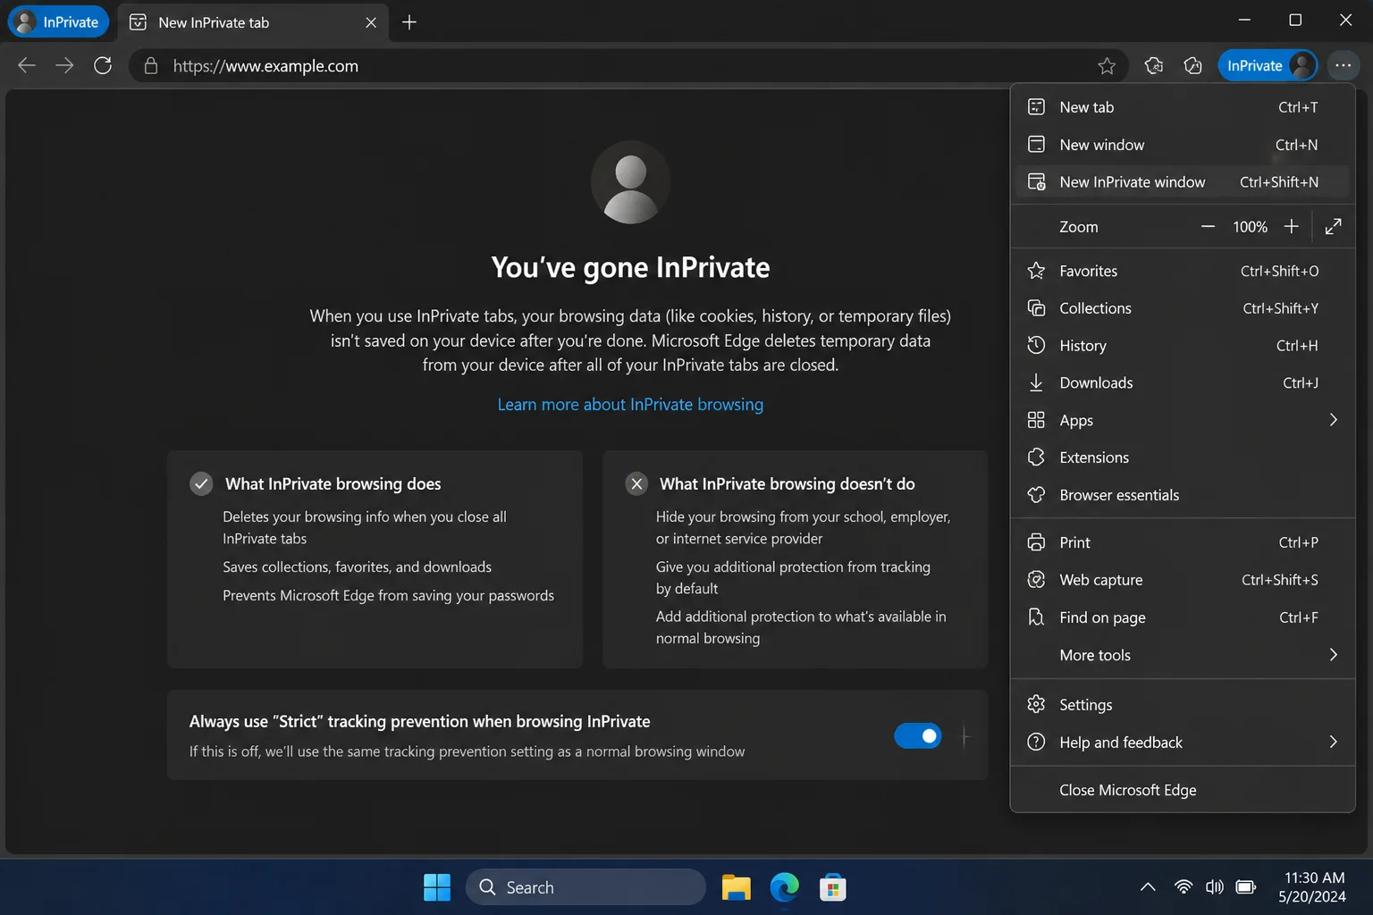Viewport: 1373px width, 915px height.
Task: Open the clock showing 11:30 AM
Action: (x=1313, y=887)
